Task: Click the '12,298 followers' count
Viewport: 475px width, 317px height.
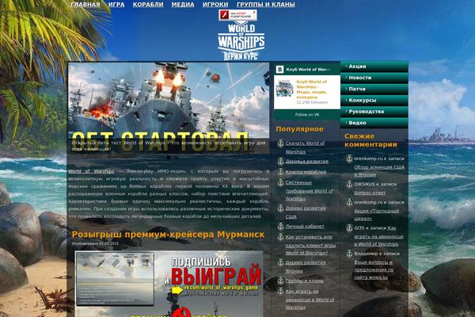Action: (312, 102)
